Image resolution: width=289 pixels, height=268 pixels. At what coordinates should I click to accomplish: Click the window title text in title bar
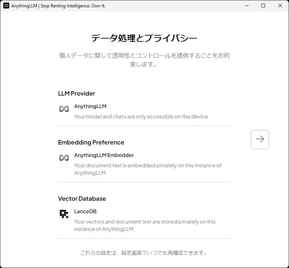58,6
